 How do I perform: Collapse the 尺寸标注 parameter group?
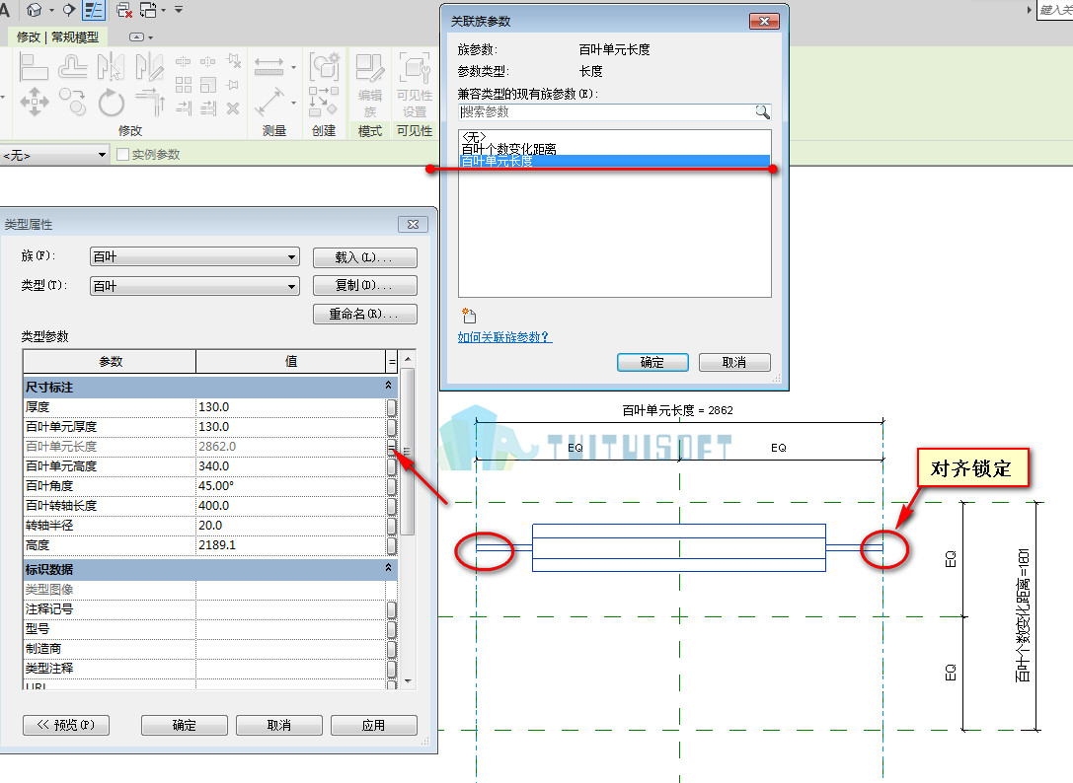(388, 386)
